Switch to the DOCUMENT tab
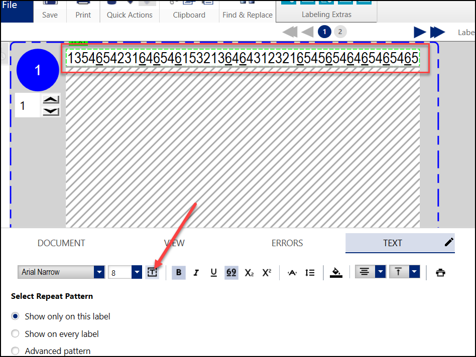The width and height of the screenshot is (476, 357). pyautogui.click(x=61, y=243)
